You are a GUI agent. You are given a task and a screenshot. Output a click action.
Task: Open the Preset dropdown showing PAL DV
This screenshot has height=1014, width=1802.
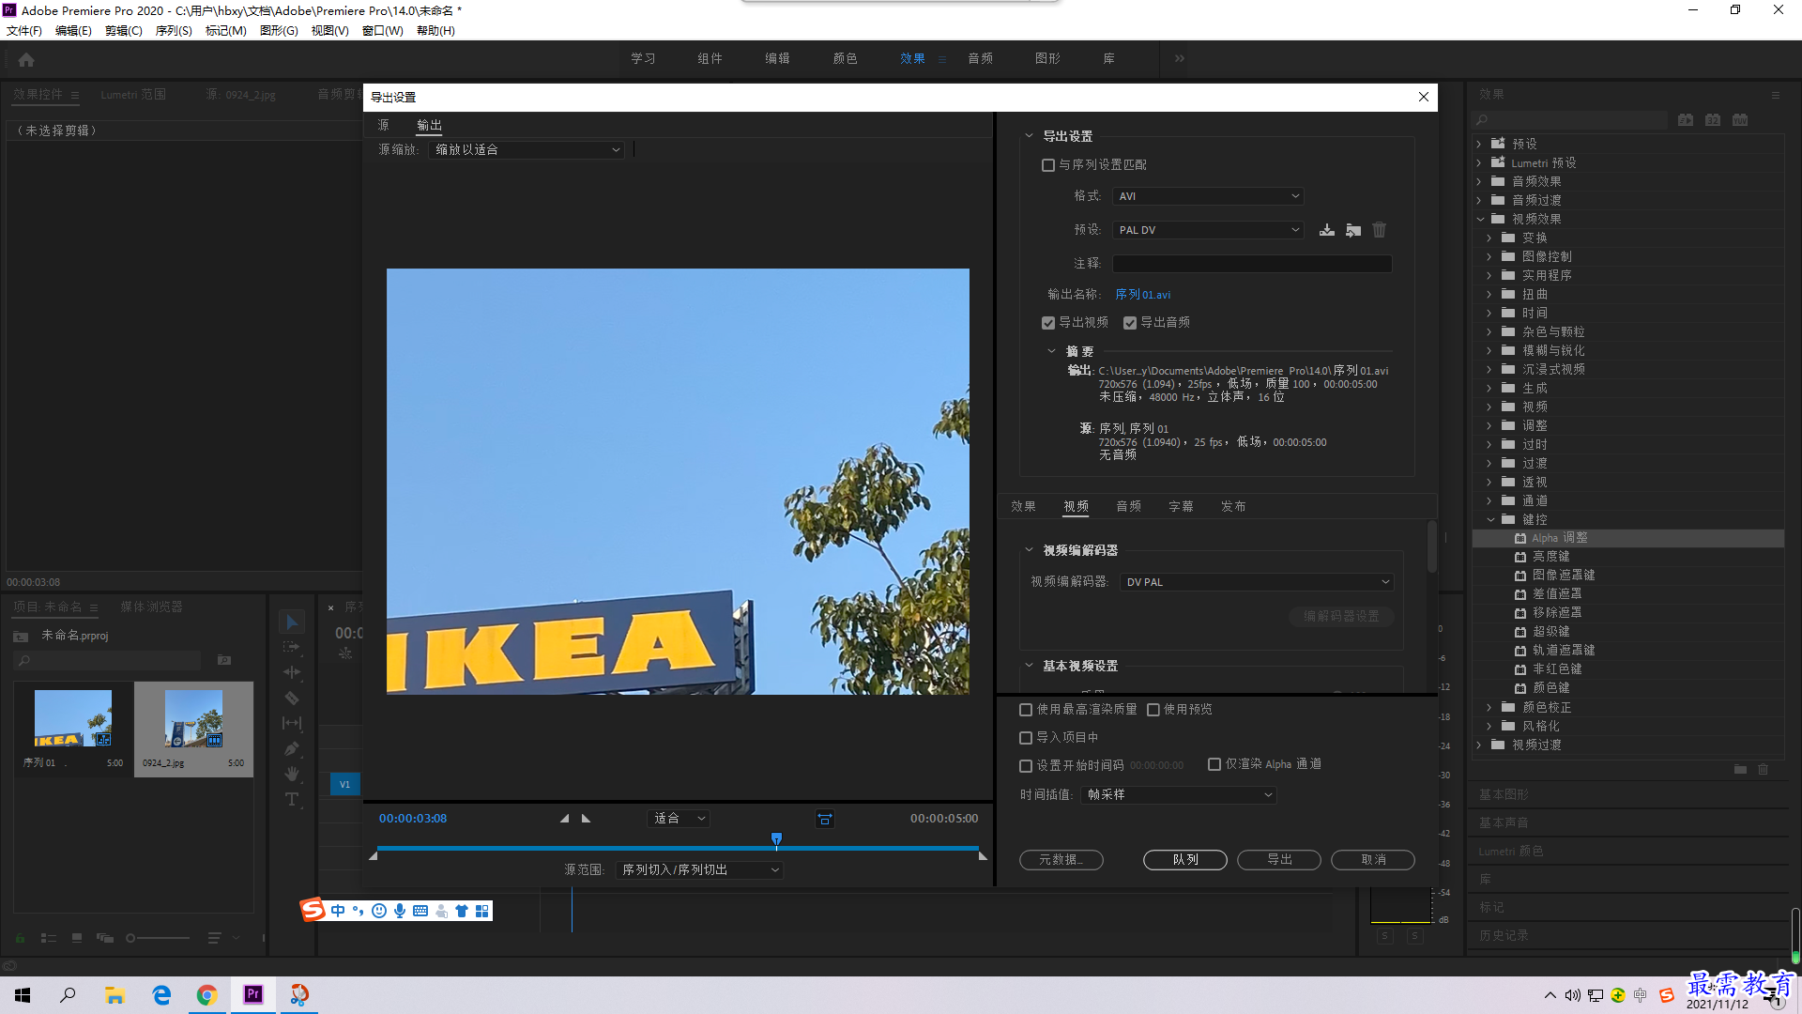coord(1208,230)
